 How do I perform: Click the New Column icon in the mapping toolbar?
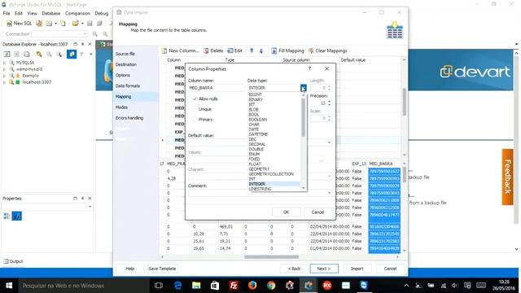(x=164, y=50)
